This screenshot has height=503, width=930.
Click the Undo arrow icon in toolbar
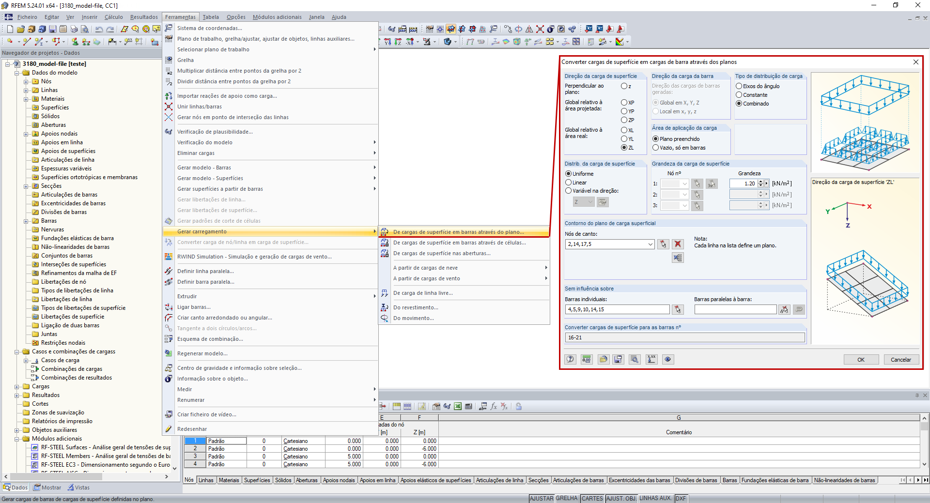pyautogui.click(x=99, y=29)
